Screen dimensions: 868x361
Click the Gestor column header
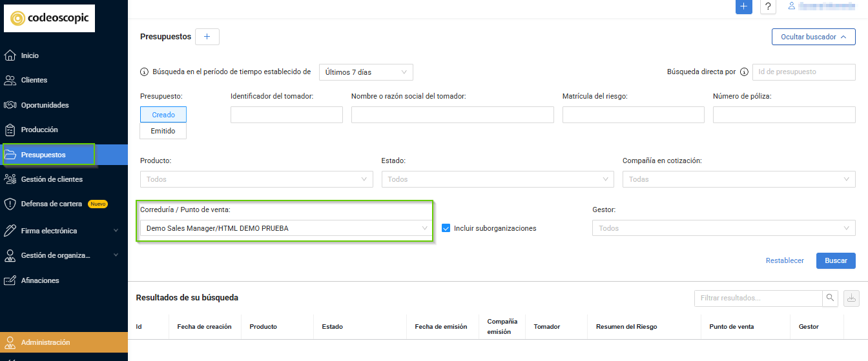(809, 327)
